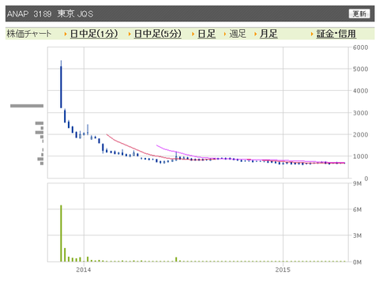
Task: Click the orange arrow before 証金・信用
Action: coord(312,34)
